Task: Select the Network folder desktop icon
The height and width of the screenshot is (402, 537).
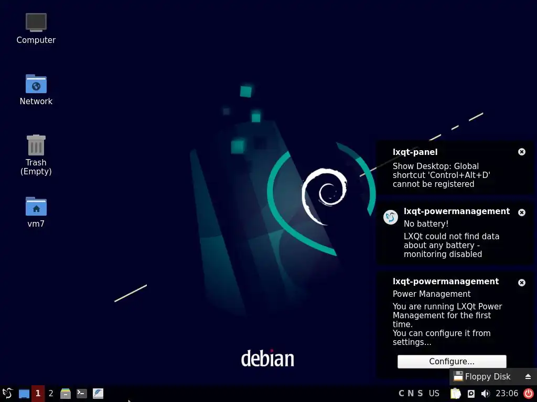Action: click(36, 90)
